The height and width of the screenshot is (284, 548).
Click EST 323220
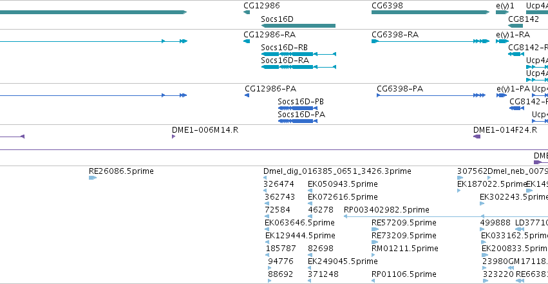486,281
